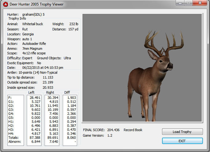Click the Scope value 4x12 rifle scope
This screenshot has width=210, height=152.
point(34,53)
